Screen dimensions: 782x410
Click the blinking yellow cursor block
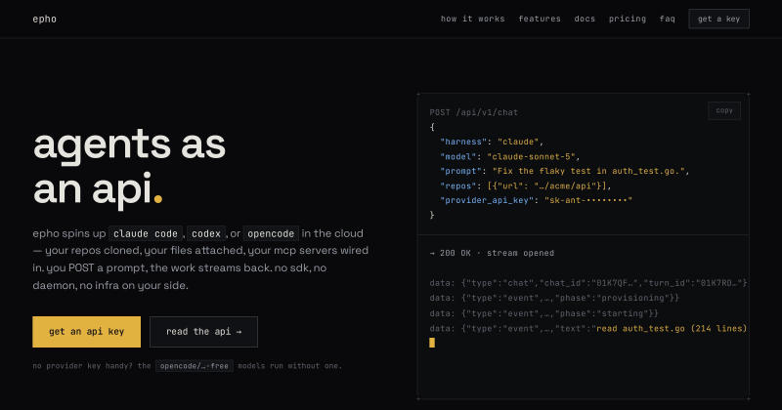point(432,343)
